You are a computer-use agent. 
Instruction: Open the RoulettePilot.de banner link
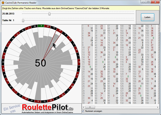(42, 109)
